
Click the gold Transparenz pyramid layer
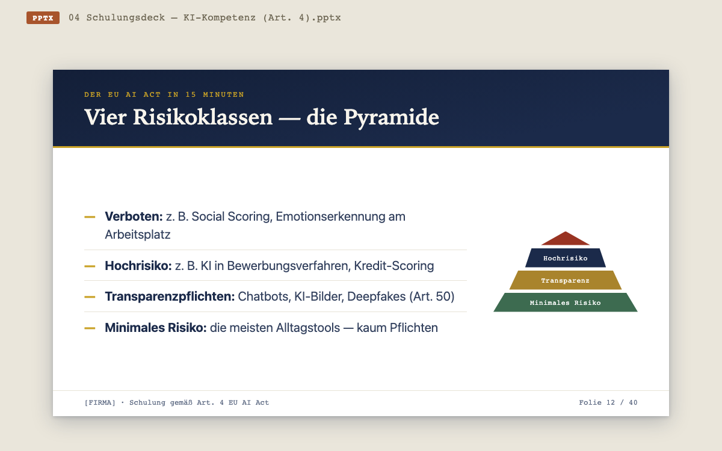click(566, 280)
